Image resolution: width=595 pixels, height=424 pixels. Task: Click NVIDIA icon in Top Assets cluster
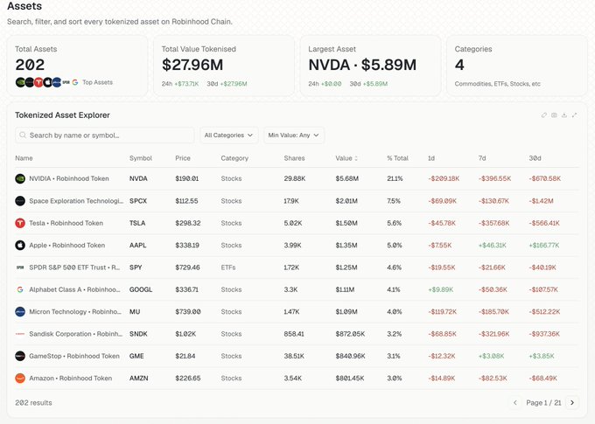[20, 82]
